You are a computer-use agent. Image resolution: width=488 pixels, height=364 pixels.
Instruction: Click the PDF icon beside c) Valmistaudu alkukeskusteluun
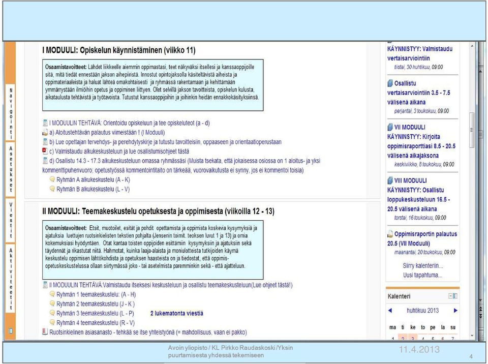click(x=45, y=151)
